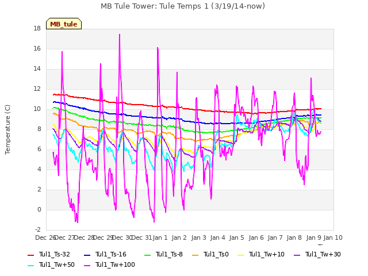Click the orange Tul1_Ts0 legend swatch
368x276 pixels.
pos(195,255)
